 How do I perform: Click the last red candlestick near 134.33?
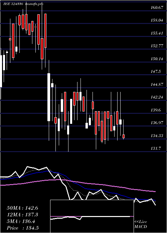coord(124,136)
